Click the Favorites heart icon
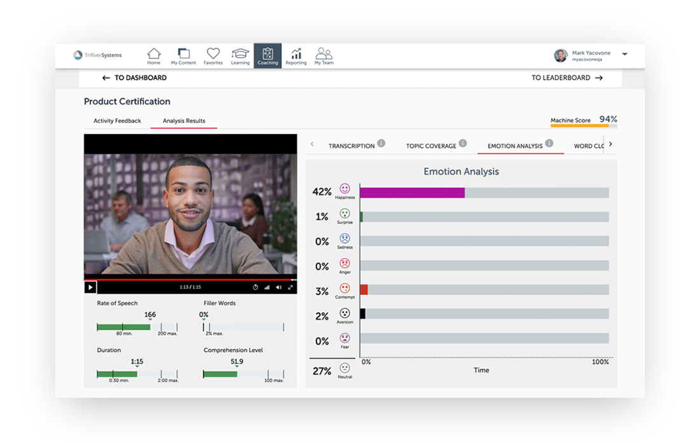Viewport: 697px width, 443px height. (213, 55)
